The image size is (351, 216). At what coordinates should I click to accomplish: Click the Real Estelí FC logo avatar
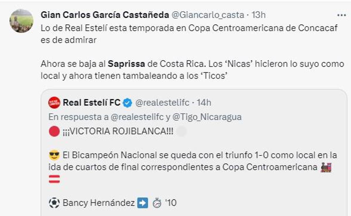[54, 103]
